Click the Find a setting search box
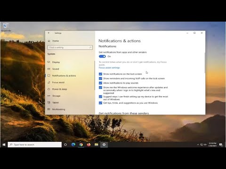Viewport: 226px width, 169px height. 70,47
